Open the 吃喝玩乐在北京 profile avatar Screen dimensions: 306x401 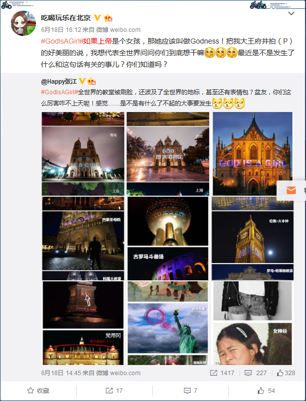click(x=23, y=23)
